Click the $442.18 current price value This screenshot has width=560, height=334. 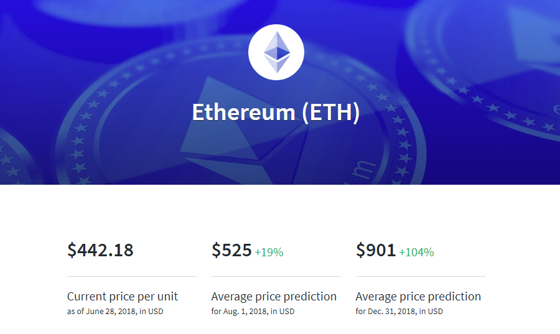coord(100,250)
